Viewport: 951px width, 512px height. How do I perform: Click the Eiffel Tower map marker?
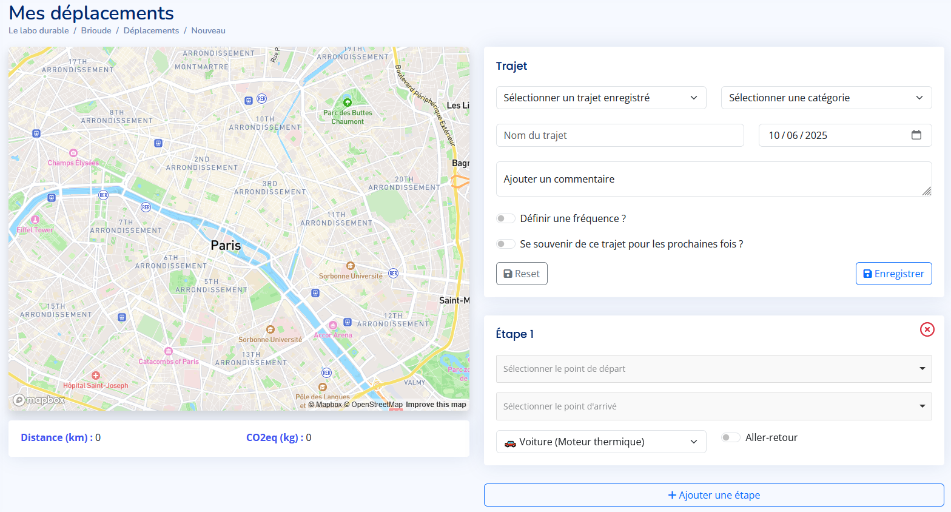tap(35, 220)
